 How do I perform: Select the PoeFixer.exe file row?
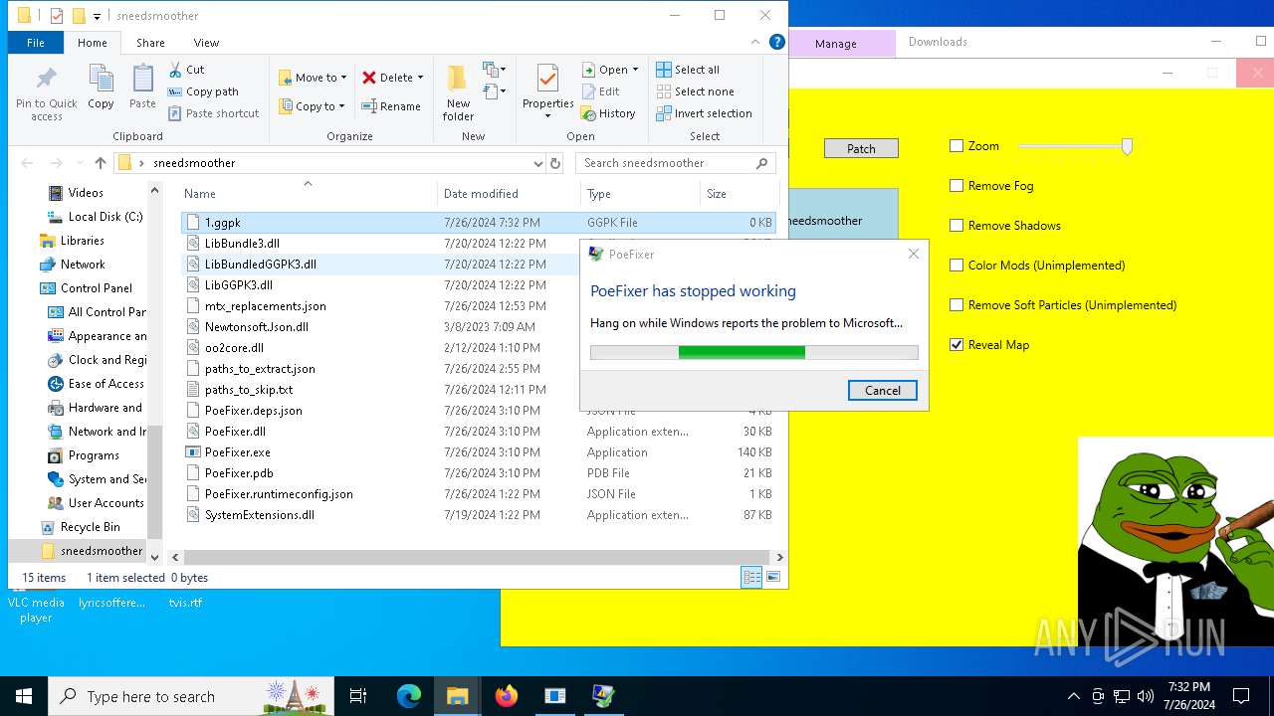coord(479,452)
